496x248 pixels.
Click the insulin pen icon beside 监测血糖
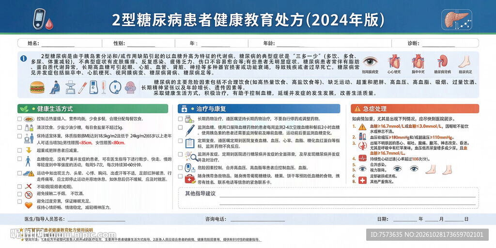tap(189, 130)
